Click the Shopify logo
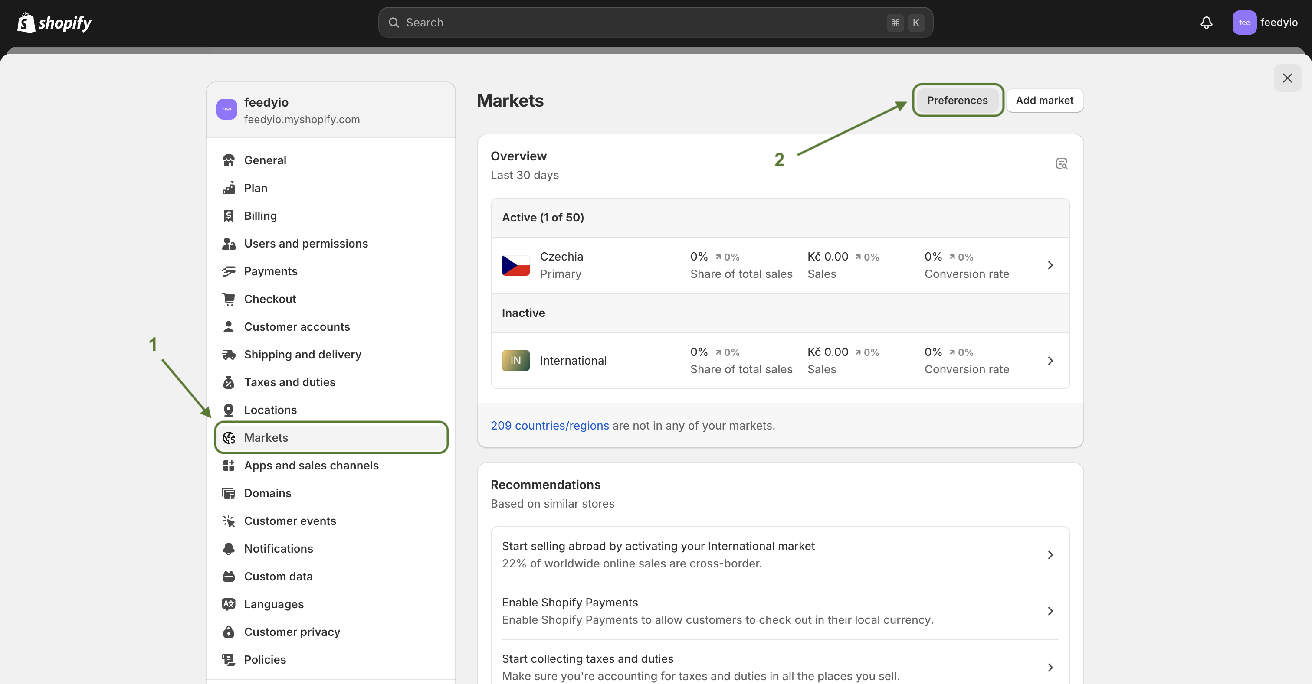 pyautogui.click(x=55, y=23)
